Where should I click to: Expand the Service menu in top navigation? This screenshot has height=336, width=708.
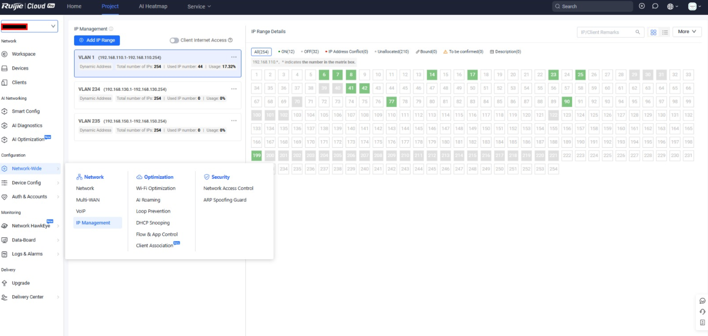(199, 6)
